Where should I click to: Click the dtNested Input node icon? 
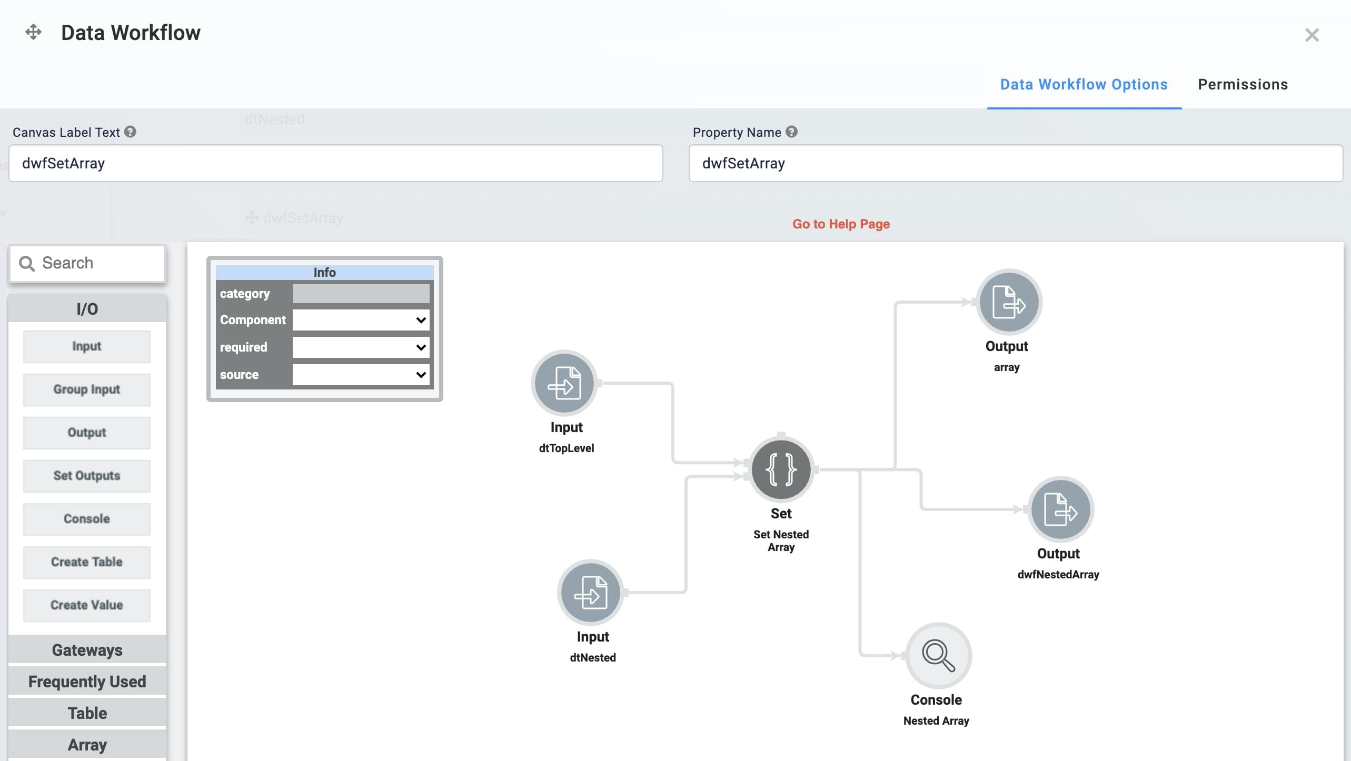pos(591,592)
